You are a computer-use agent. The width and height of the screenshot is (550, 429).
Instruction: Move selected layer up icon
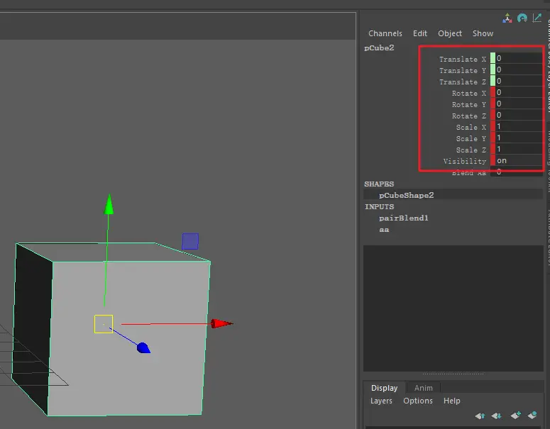480,416
